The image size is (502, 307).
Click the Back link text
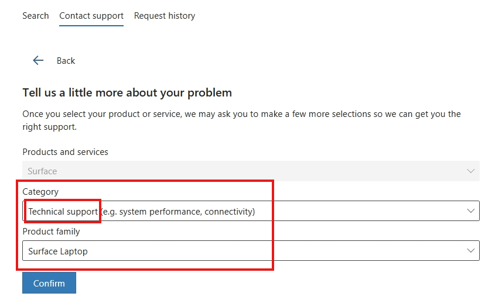coord(66,61)
